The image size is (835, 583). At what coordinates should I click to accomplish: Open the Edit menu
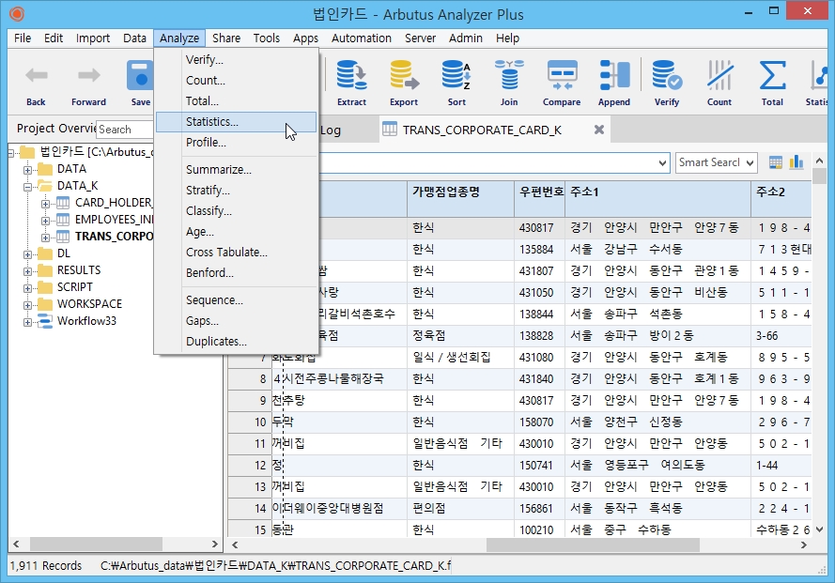click(54, 38)
